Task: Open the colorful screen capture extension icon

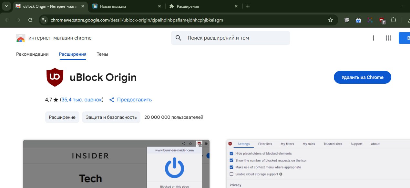Action: click(x=370, y=20)
